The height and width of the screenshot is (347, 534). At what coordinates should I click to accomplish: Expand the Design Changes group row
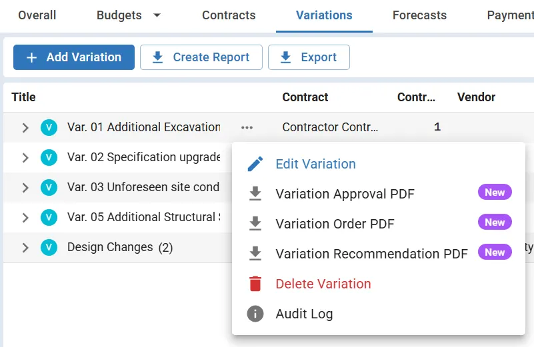[25, 247]
